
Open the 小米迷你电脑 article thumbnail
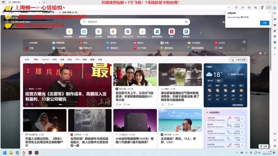[x=135, y=120]
